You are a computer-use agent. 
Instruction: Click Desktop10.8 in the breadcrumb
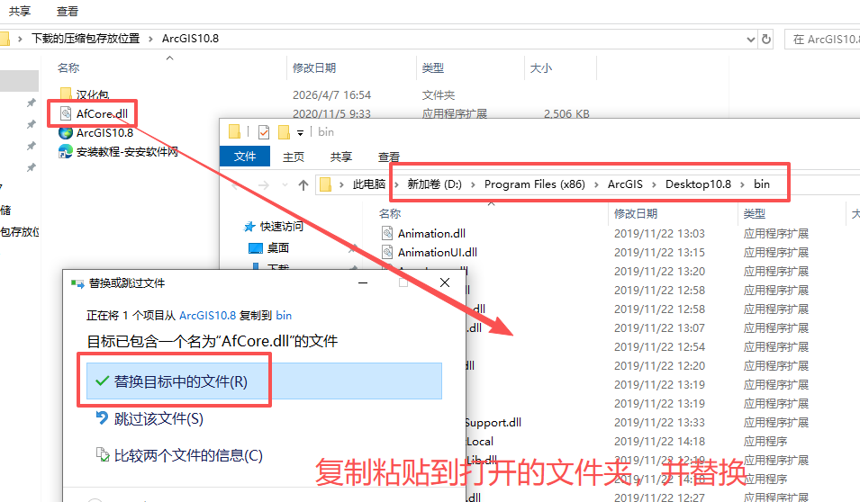click(698, 184)
